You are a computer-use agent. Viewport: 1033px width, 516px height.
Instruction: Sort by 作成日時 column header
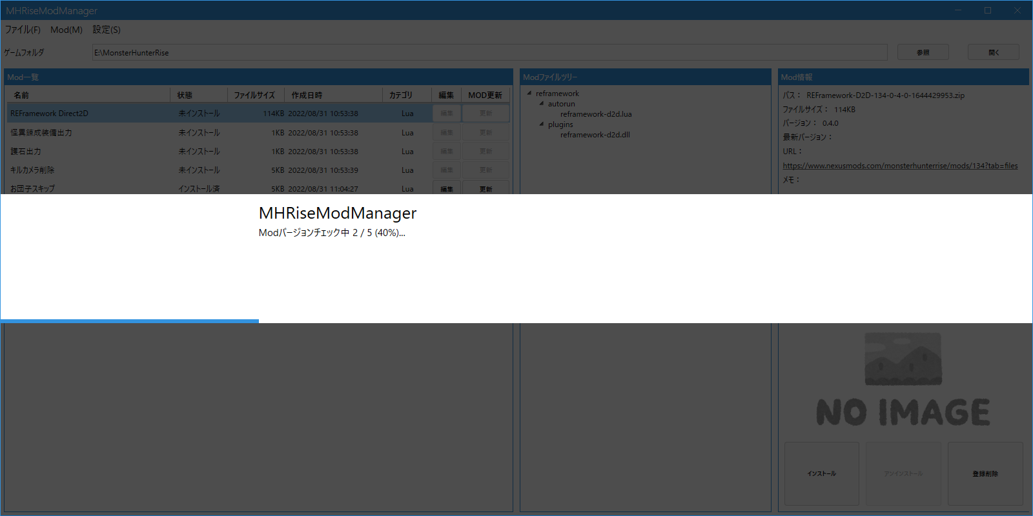[333, 95]
